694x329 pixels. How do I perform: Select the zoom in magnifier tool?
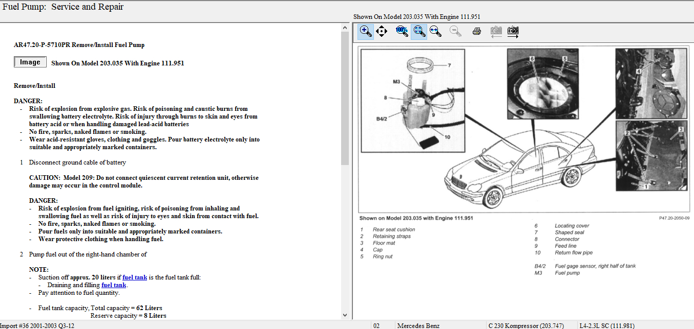tap(365, 31)
